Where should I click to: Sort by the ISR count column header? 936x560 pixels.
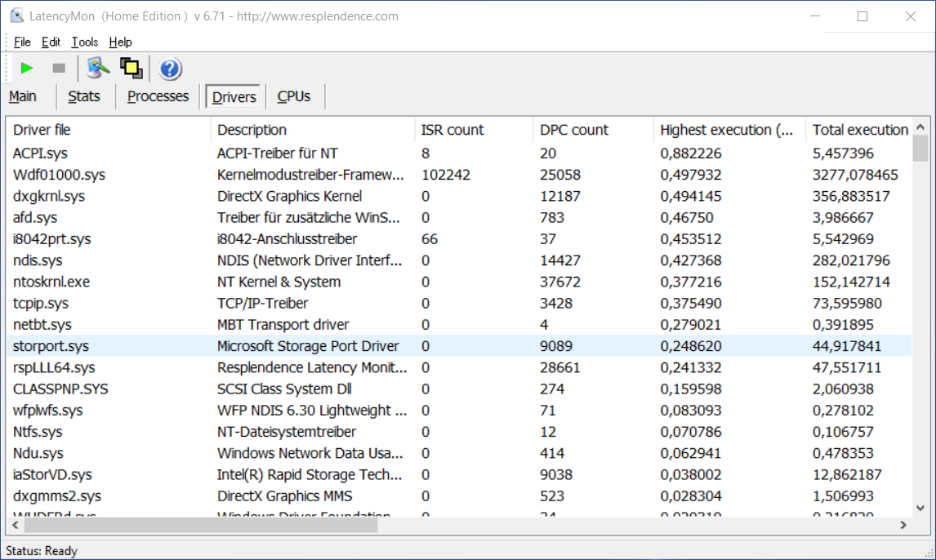tap(452, 130)
